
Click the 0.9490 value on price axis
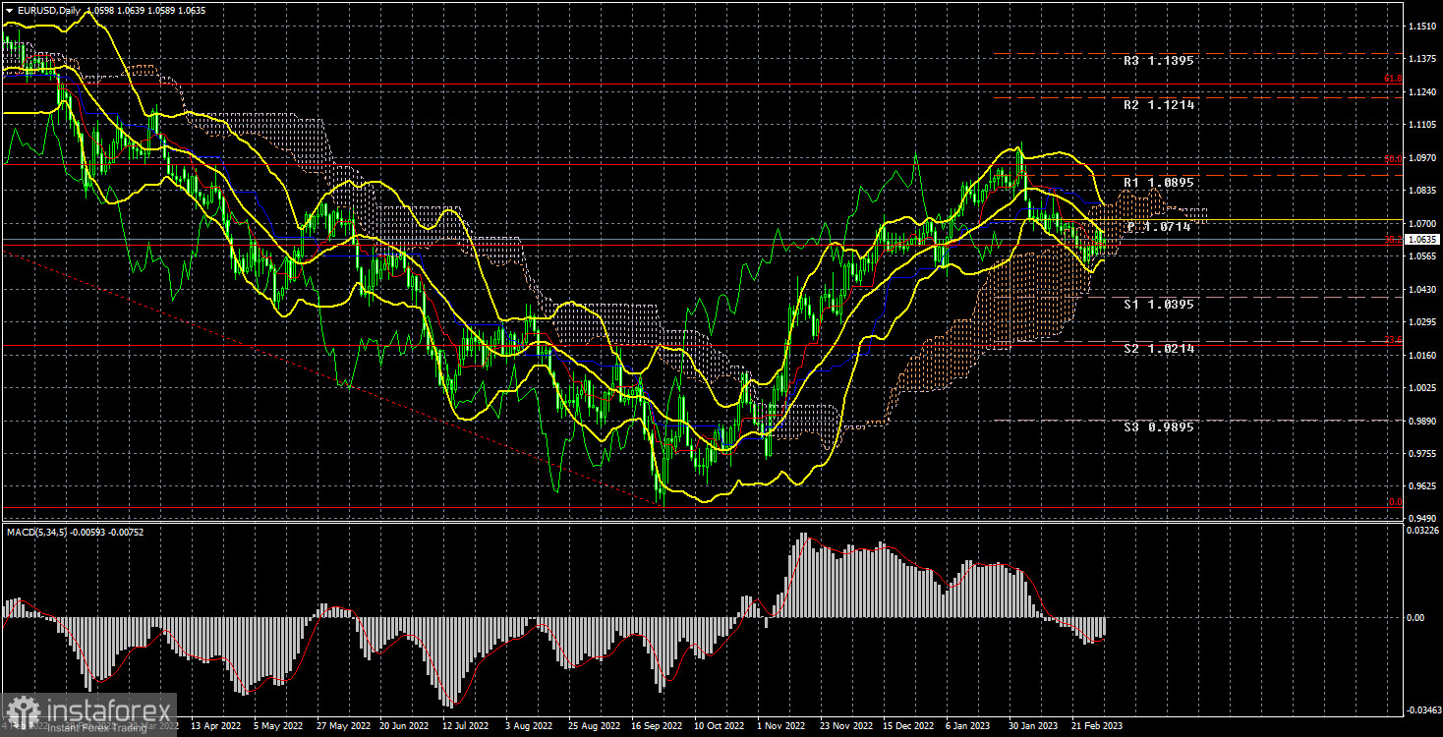pyautogui.click(x=1421, y=518)
